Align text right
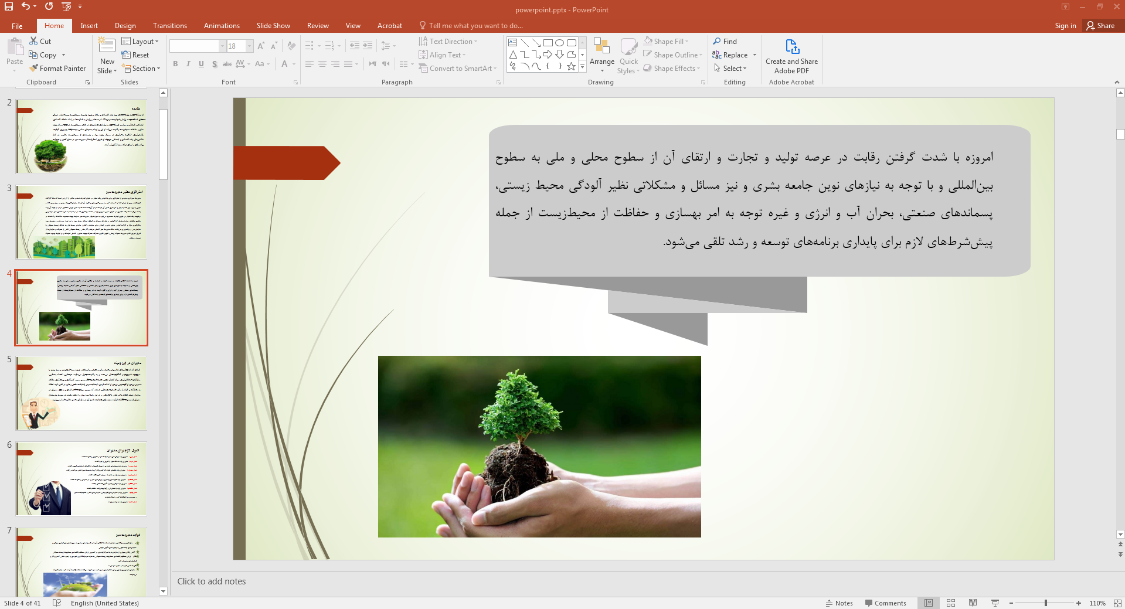 point(335,64)
